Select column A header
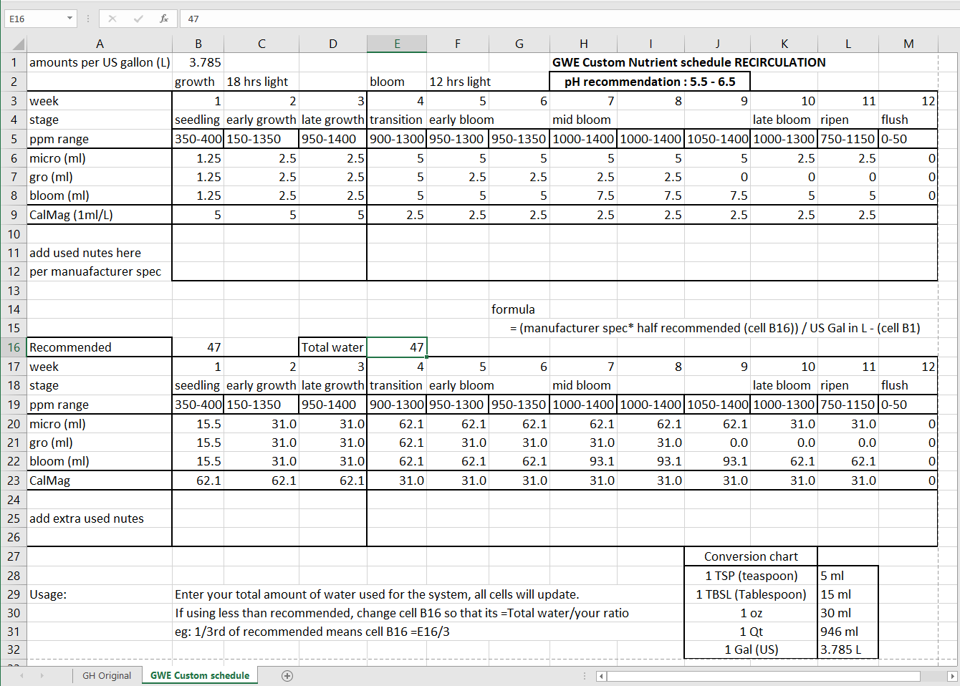The height and width of the screenshot is (686, 960). pyautogui.click(x=100, y=44)
